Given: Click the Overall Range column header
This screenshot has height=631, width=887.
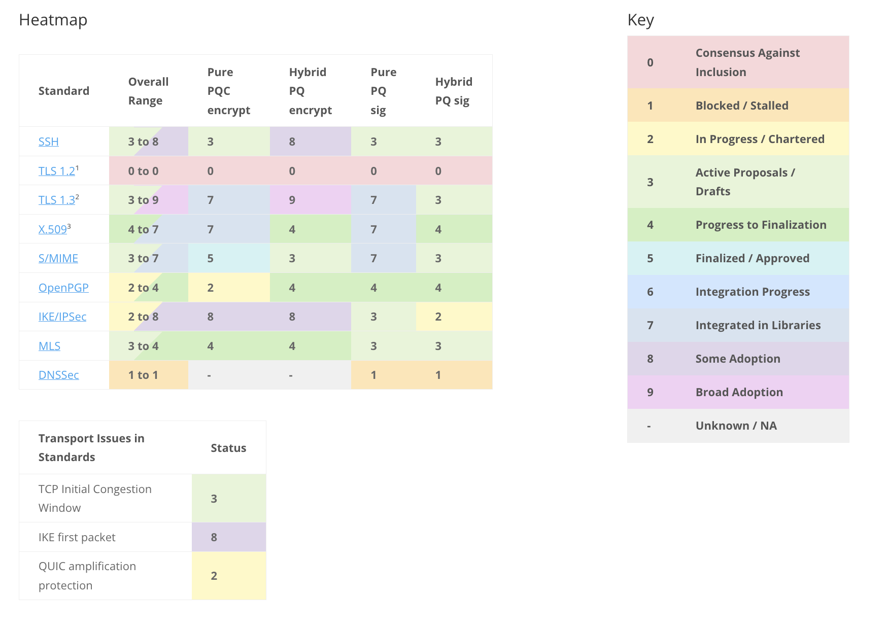Looking at the screenshot, I should coord(148,91).
